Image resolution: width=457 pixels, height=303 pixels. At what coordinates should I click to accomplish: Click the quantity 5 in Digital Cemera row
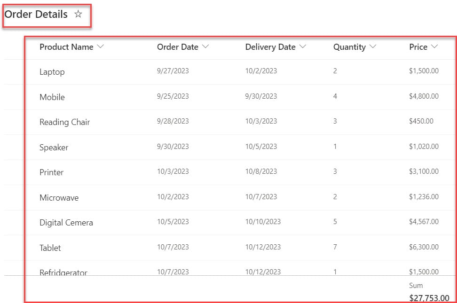[335, 222]
